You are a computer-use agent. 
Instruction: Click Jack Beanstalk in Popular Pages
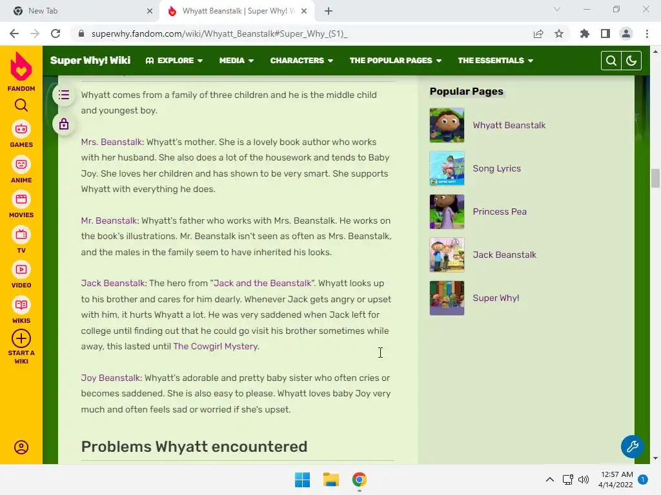pos(505,255)
